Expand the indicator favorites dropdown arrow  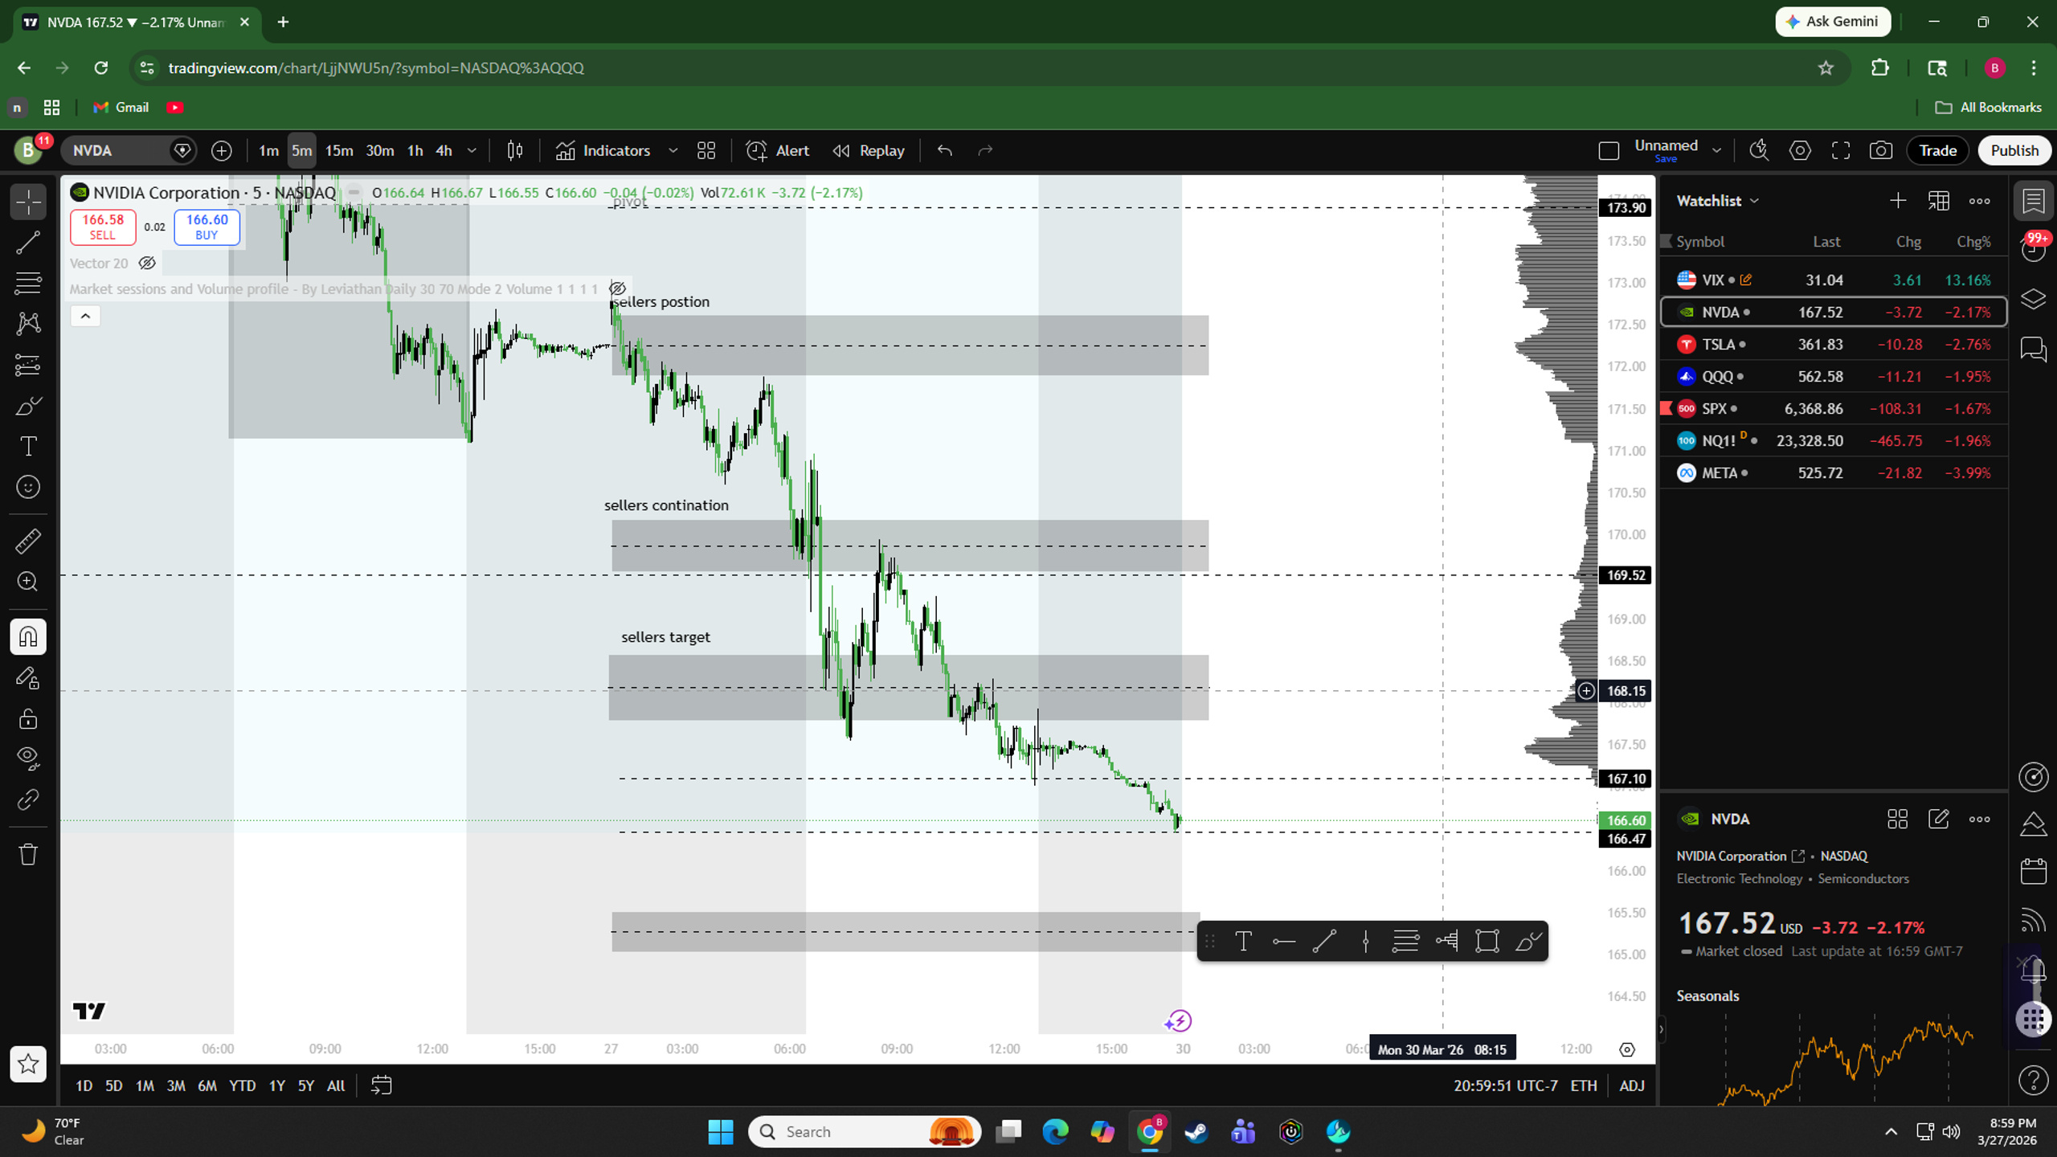(673, 150)
